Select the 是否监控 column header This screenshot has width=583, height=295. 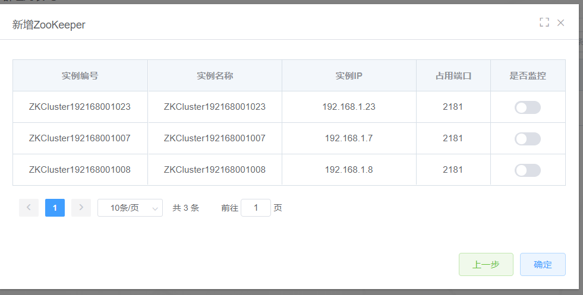(x=528, y=76)
